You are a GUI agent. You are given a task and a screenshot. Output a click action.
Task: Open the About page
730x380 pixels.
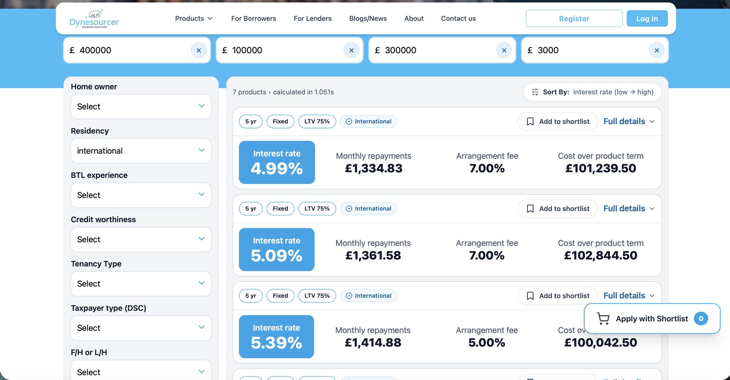coord(414,19)
